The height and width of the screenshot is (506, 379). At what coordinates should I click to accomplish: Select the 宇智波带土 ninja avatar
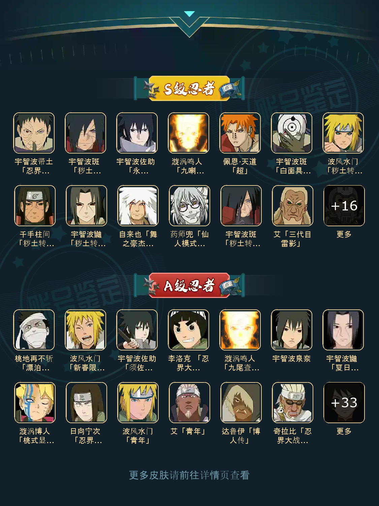pyautogui.click(x=34, y=133)
